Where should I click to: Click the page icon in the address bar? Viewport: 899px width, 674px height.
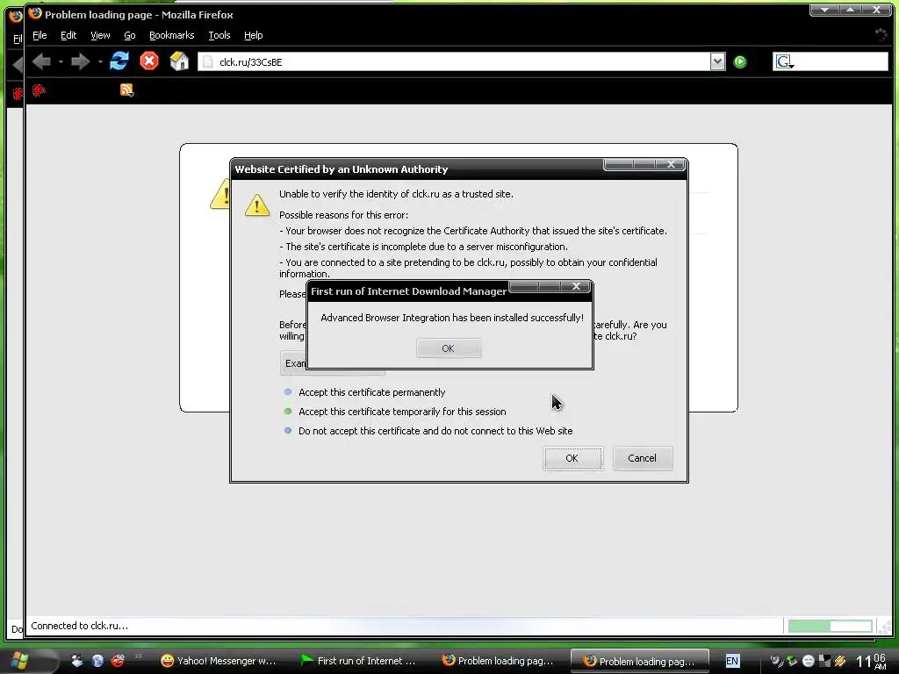click(208, 62)
